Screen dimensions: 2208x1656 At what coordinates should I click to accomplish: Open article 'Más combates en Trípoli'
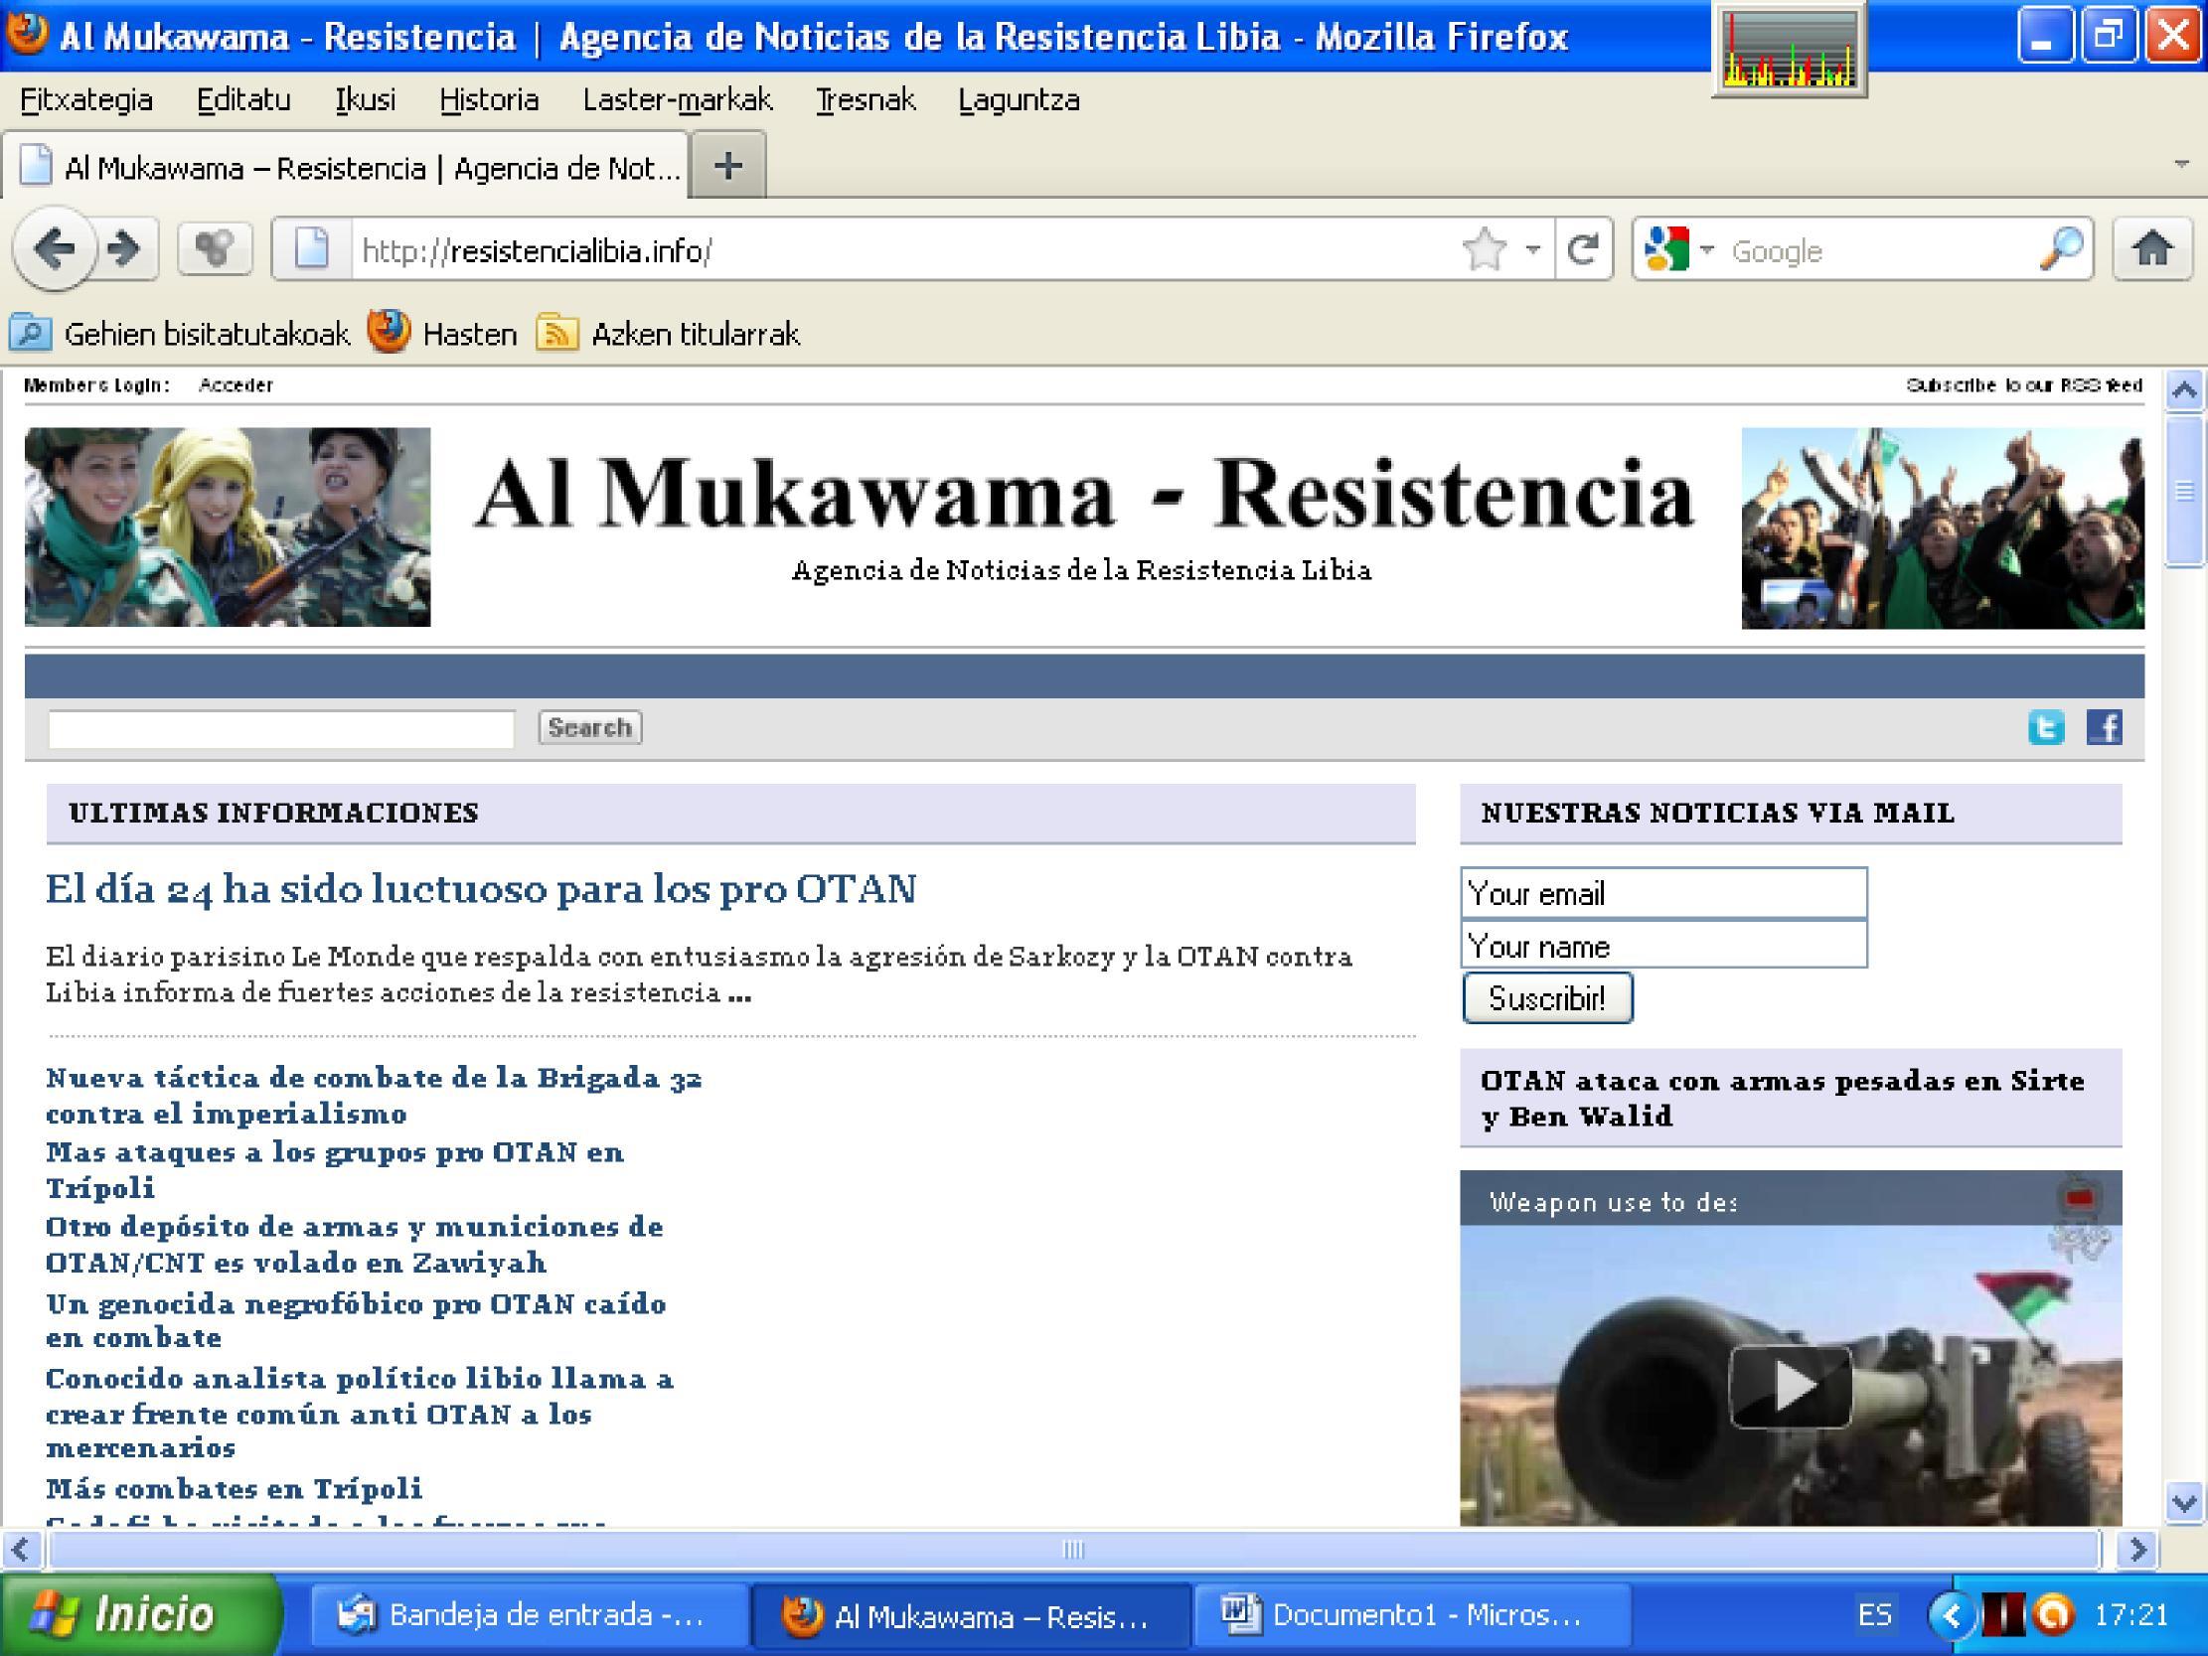235,1488
